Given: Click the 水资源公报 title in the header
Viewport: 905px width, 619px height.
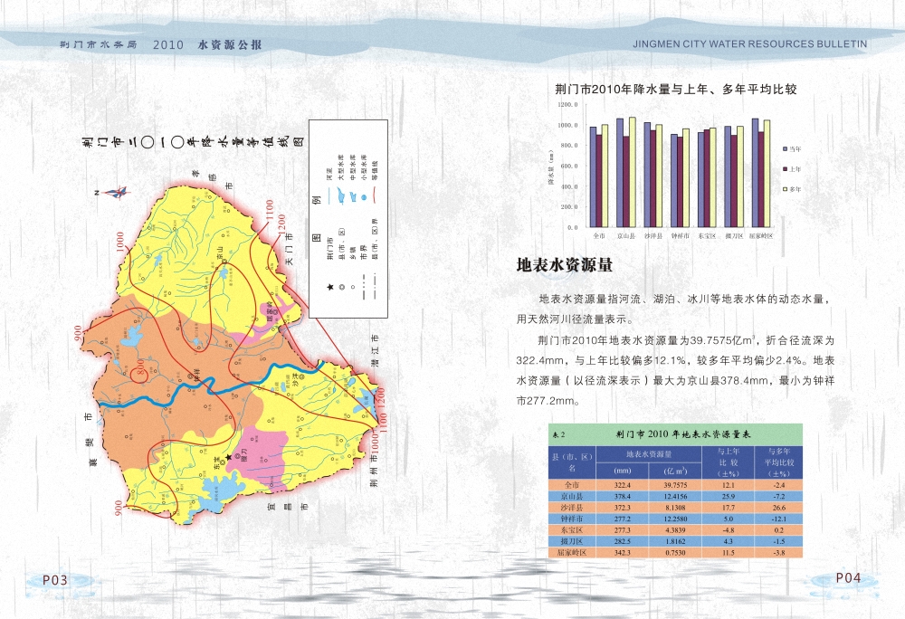Looking at the screenshot, I should (x=230, y=43).
